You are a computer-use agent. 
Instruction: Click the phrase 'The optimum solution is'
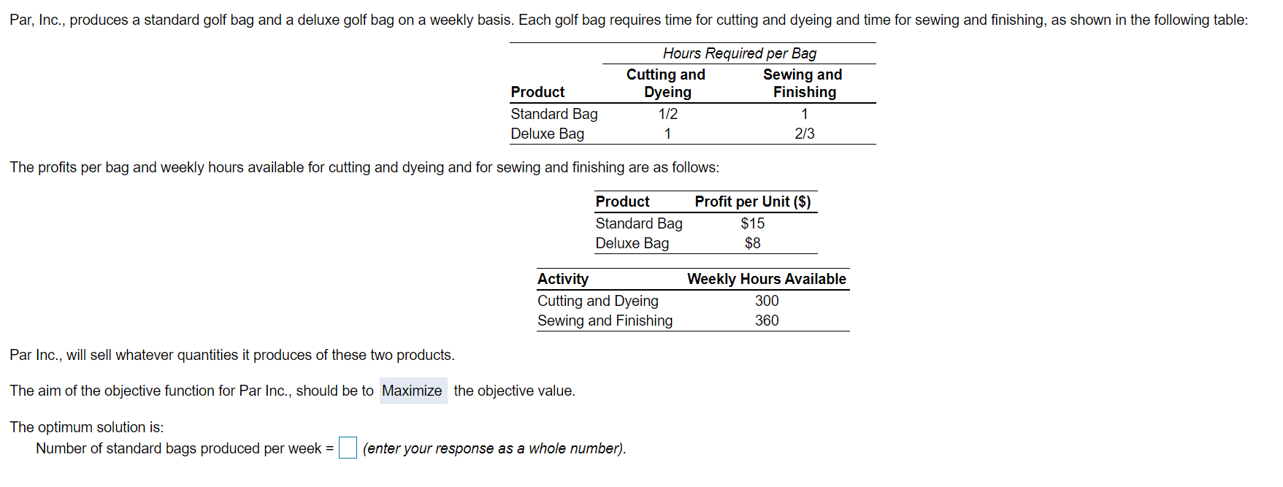[x=87, y=427]
